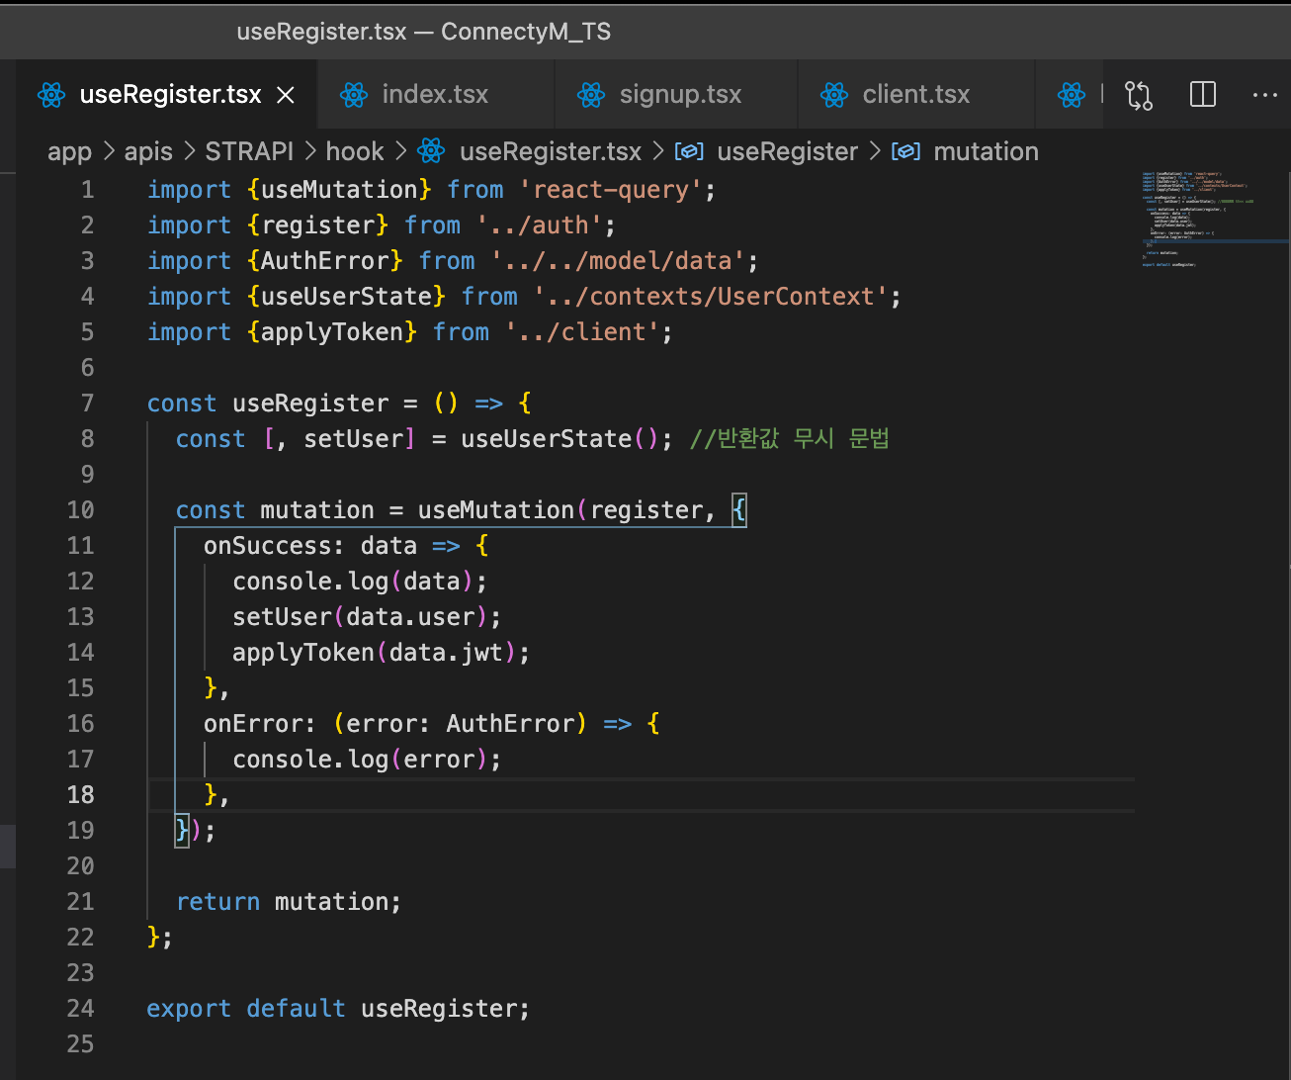The height and width of the screenshot is (1080, 1291).
Task: Click the Korean comment on line 8
Action: coord(789,439)
